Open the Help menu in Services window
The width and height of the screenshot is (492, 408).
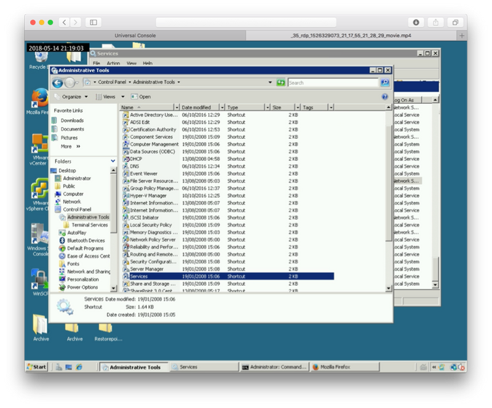pos(148,63)
